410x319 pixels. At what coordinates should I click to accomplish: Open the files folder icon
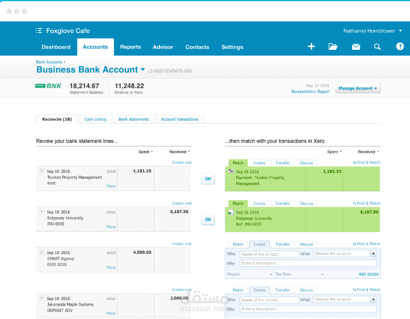(x=333, y=47)
